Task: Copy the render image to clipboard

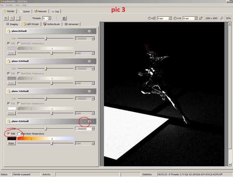Action: (64, 18)
